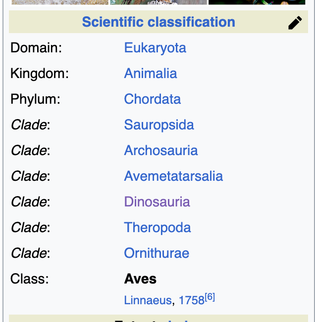This screenshot has width=315, height=322.
Task: Follow the Animalia kingdom link
Action: pyautogui.click(x=151, y=74)
